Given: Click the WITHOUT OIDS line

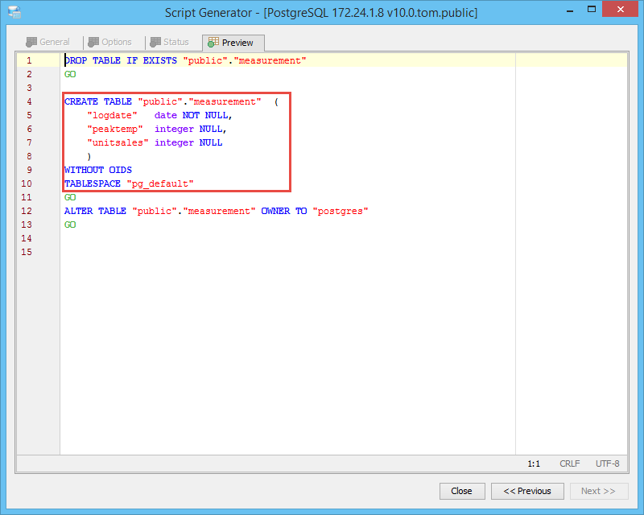Looking at the screenshot, I should [x=98, y=170].
